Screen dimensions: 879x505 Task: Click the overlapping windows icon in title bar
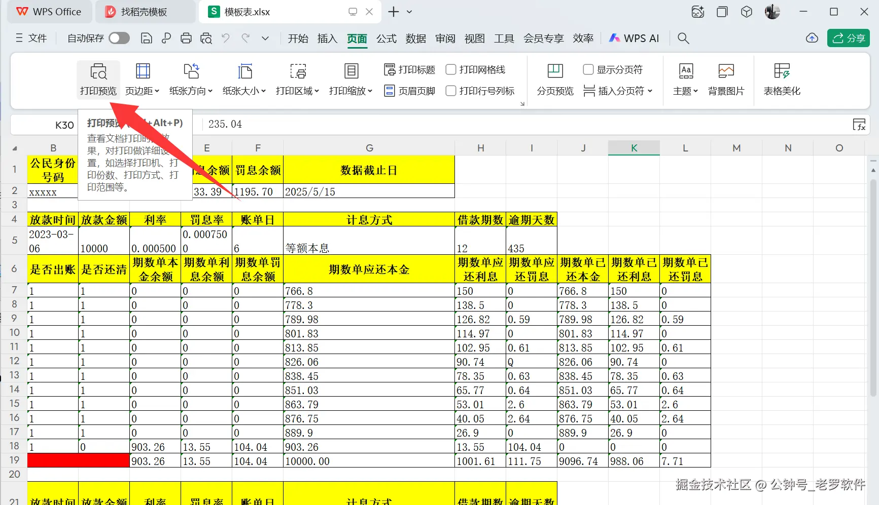coord(722,12)
